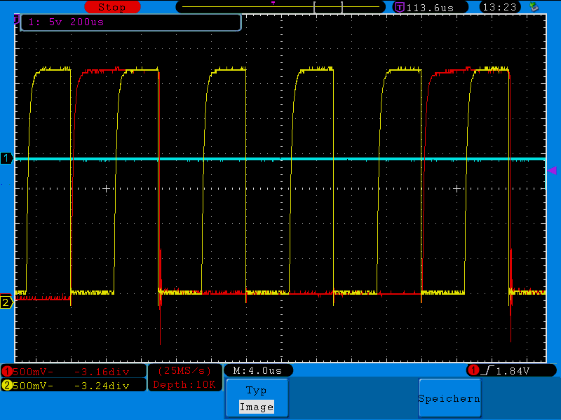Click the red channel 1 badge icon
This screenshot has width=561, height=420.
tap(7, 372)
